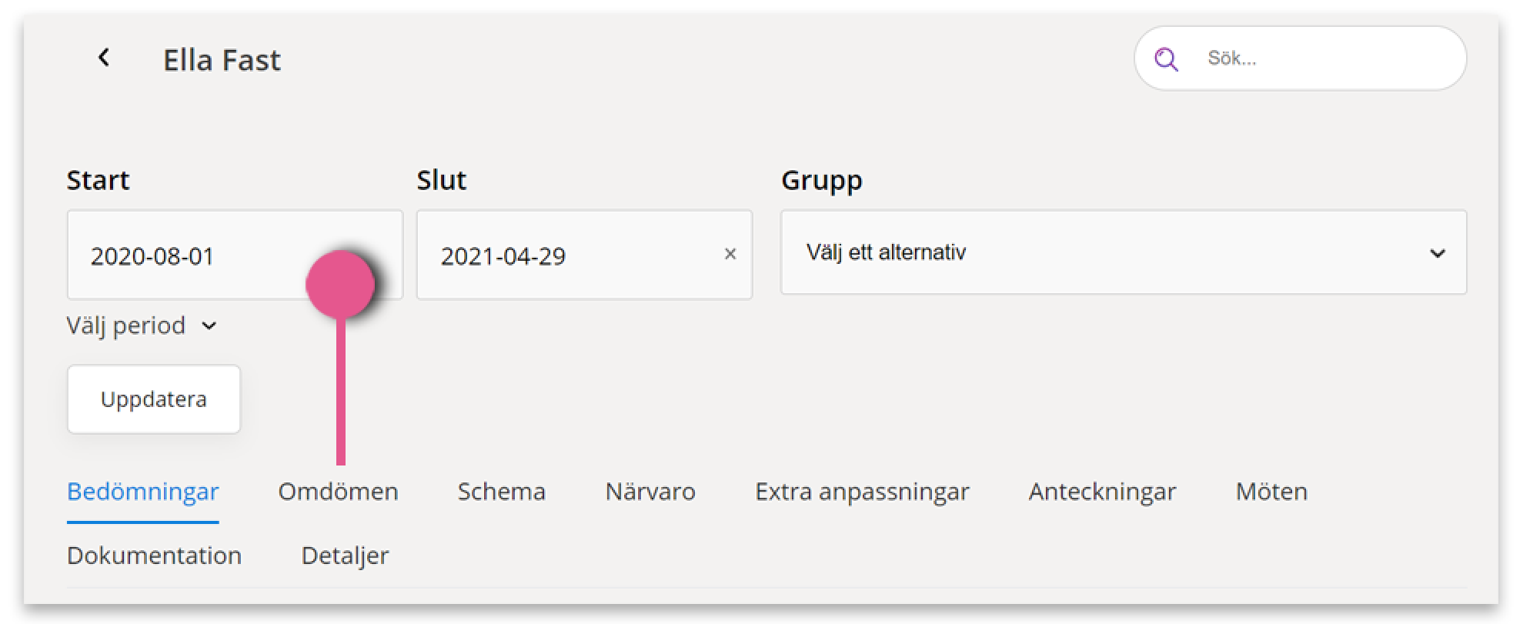The width and height of the screenshot is (1533, 624).
Task: Open the Schema tab
Action: [502, 492]
